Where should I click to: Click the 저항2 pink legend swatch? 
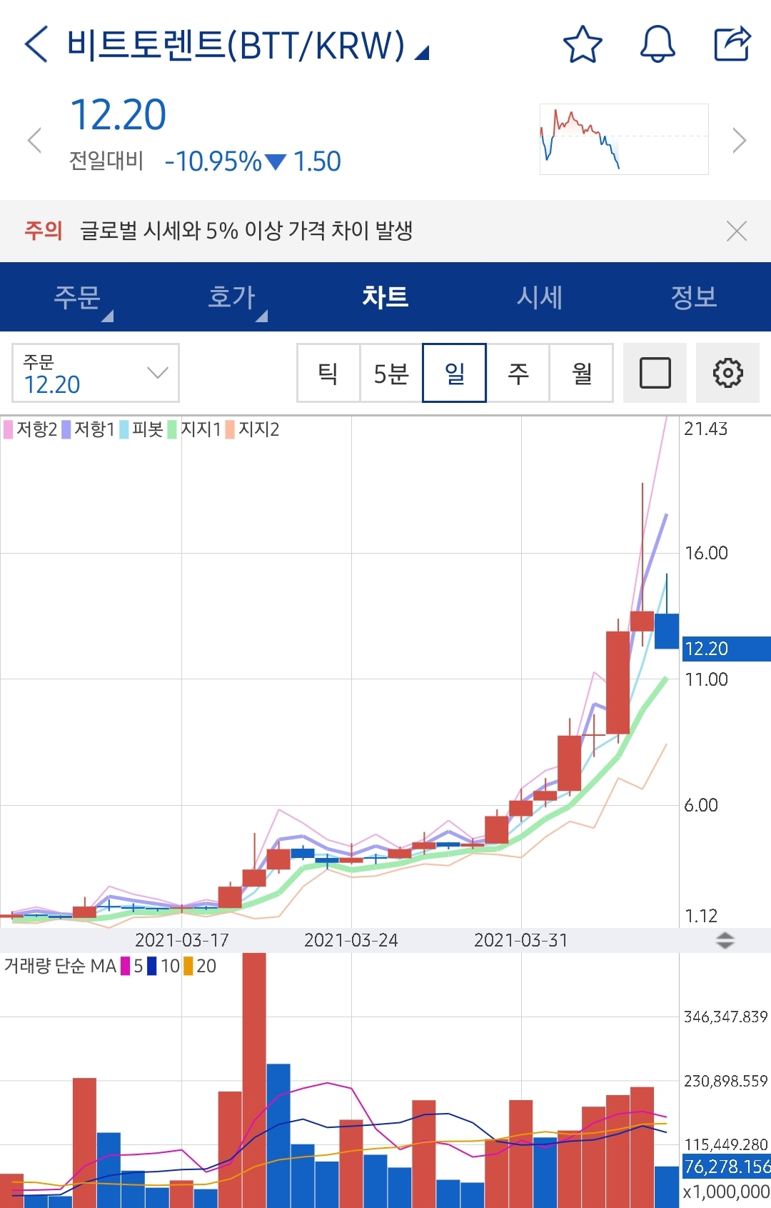[x=9, y=429]
